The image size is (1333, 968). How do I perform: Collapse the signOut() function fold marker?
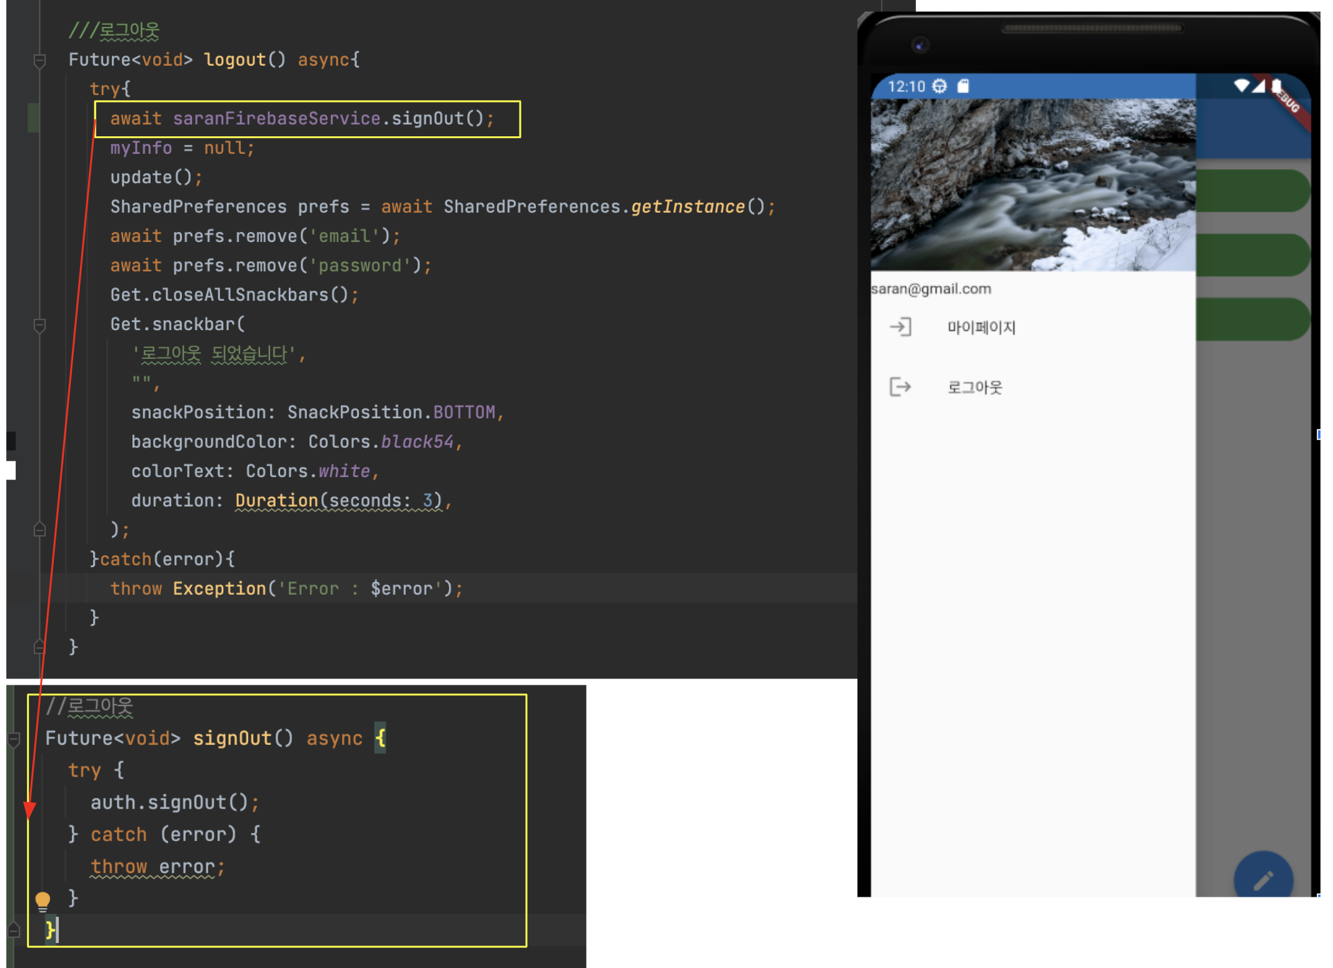[14, 740]
